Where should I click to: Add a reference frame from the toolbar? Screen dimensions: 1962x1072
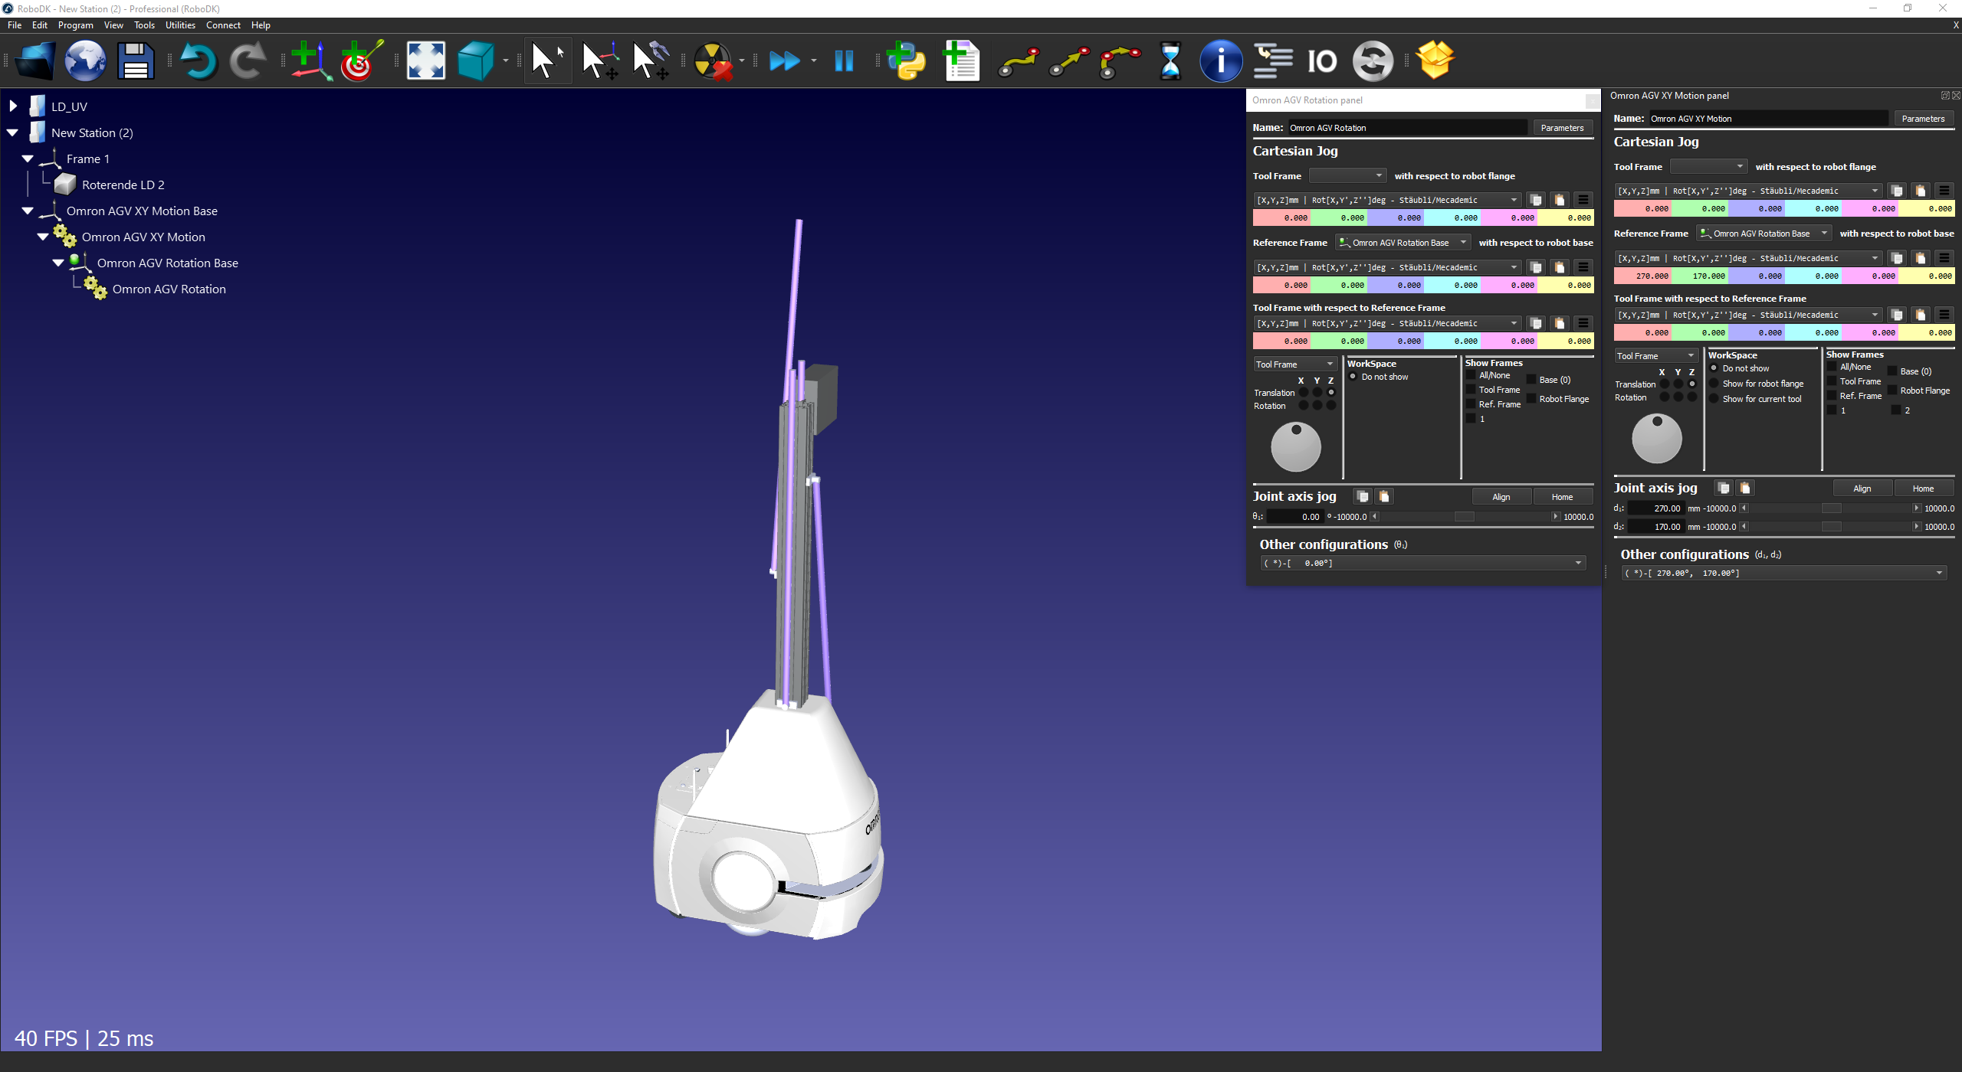(x=310, y=61)
